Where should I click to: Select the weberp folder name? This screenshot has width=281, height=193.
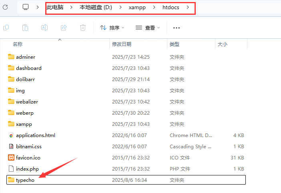coord(25,113)
